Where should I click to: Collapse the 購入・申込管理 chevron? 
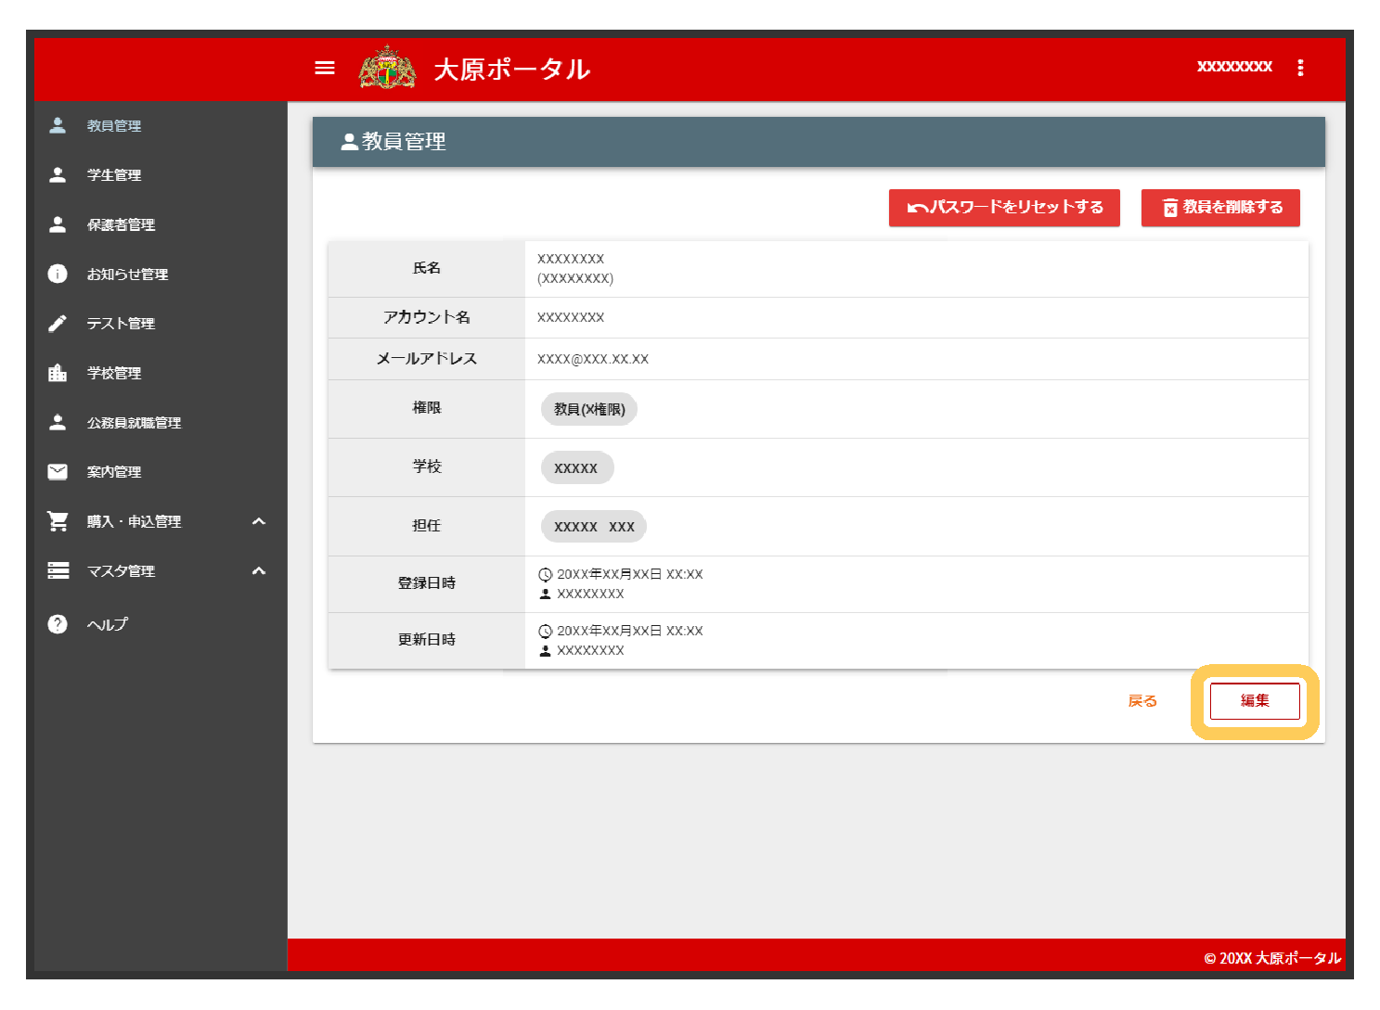[259, 521]
